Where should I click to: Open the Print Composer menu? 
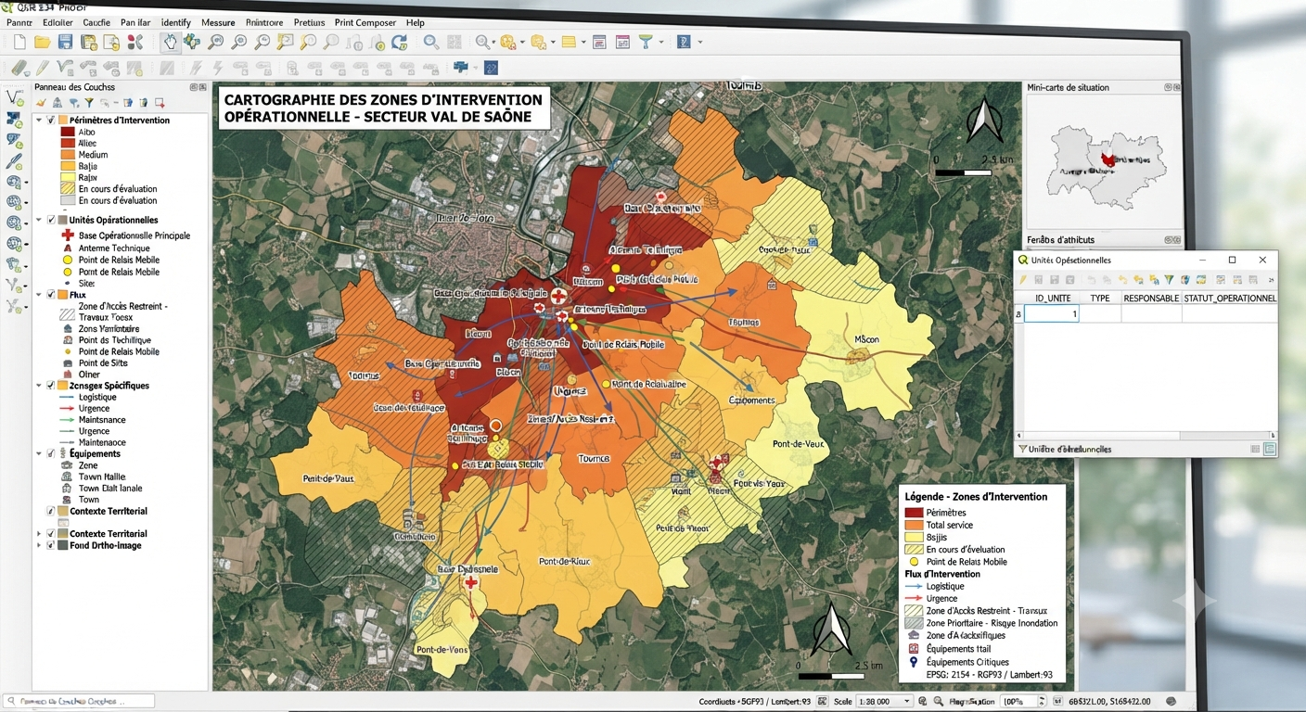pos(365,22)
